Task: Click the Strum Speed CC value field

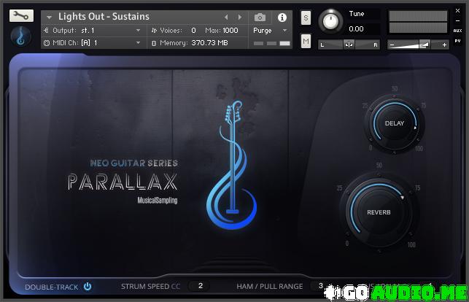Action: (x=200, y=286)
